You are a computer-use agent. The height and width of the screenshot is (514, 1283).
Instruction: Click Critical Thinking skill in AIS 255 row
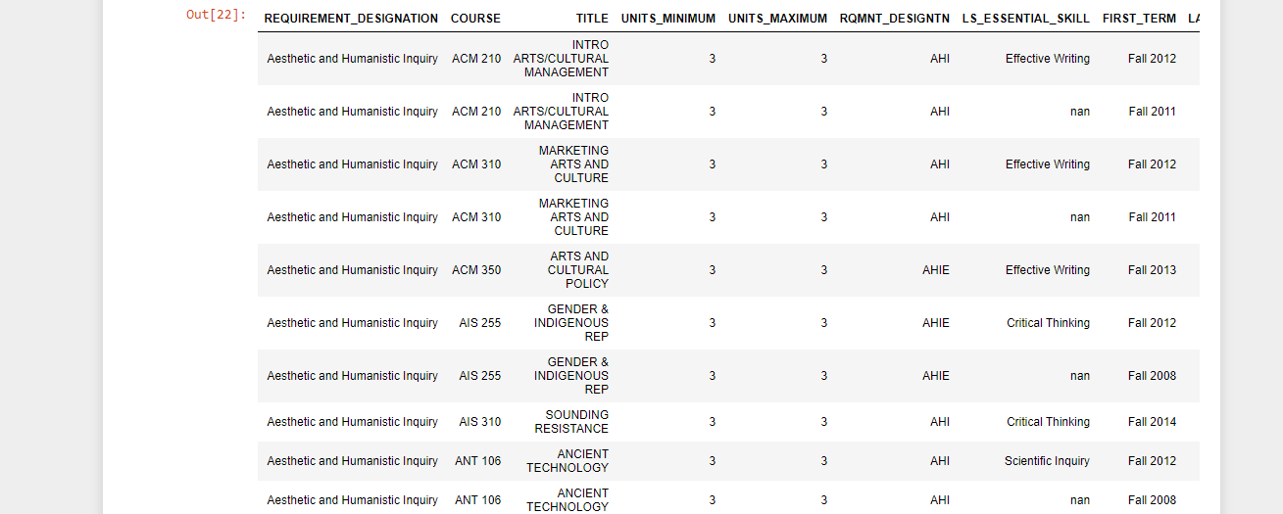coord(1048,323)
